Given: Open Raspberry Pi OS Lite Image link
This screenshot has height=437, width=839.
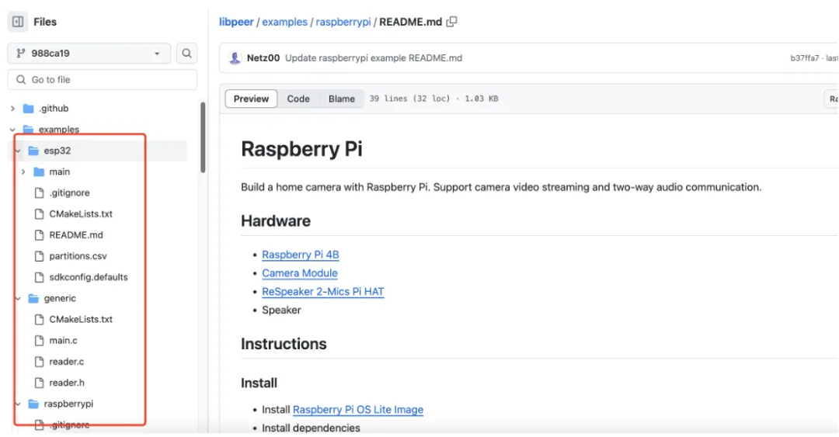Looking at the screenshot, I should 358,410.
